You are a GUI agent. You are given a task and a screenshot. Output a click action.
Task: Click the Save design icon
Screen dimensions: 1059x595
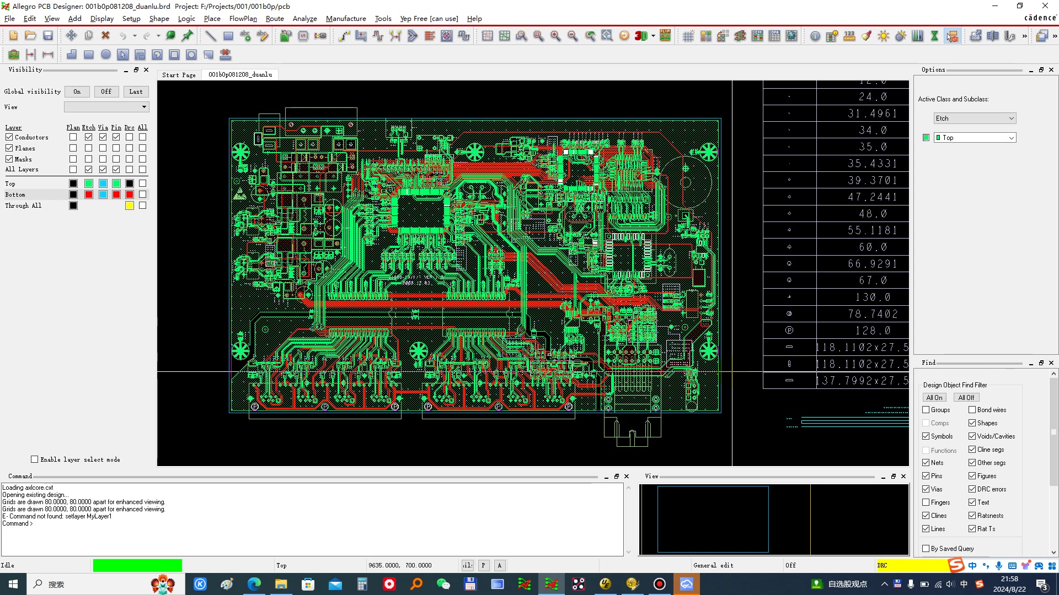click(48, 36)
